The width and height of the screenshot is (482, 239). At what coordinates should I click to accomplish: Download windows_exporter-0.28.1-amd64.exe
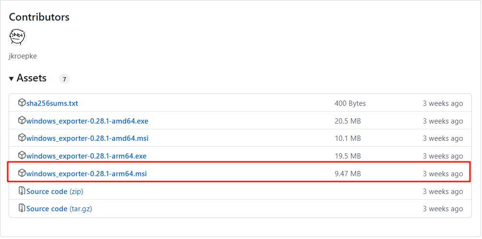click(87, 121)
